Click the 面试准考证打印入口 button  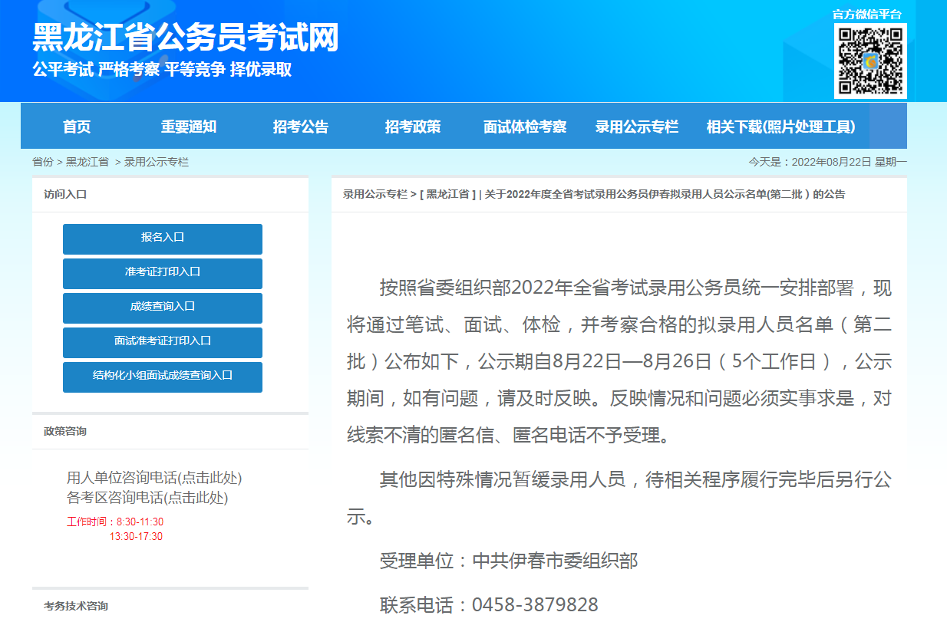(163, 342)
